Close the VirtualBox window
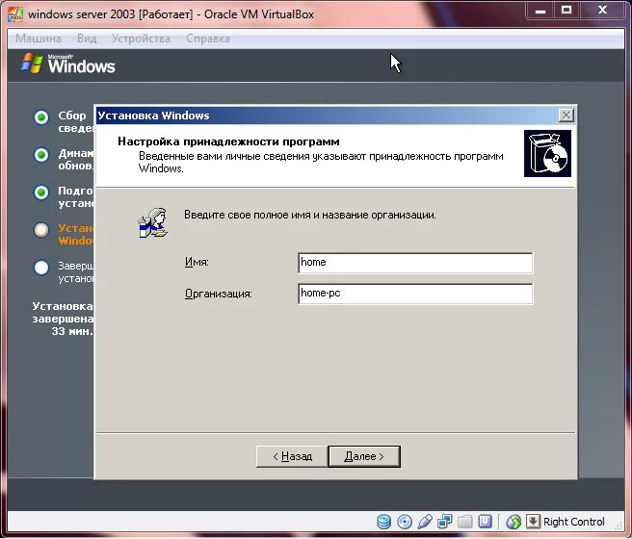The height and width of the screenshot is (539, 632). coord(602,11)
